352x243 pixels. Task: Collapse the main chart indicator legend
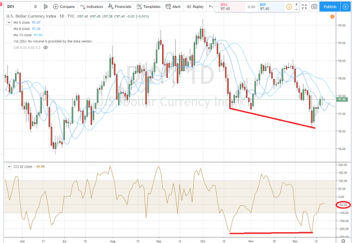pos(9,22)
